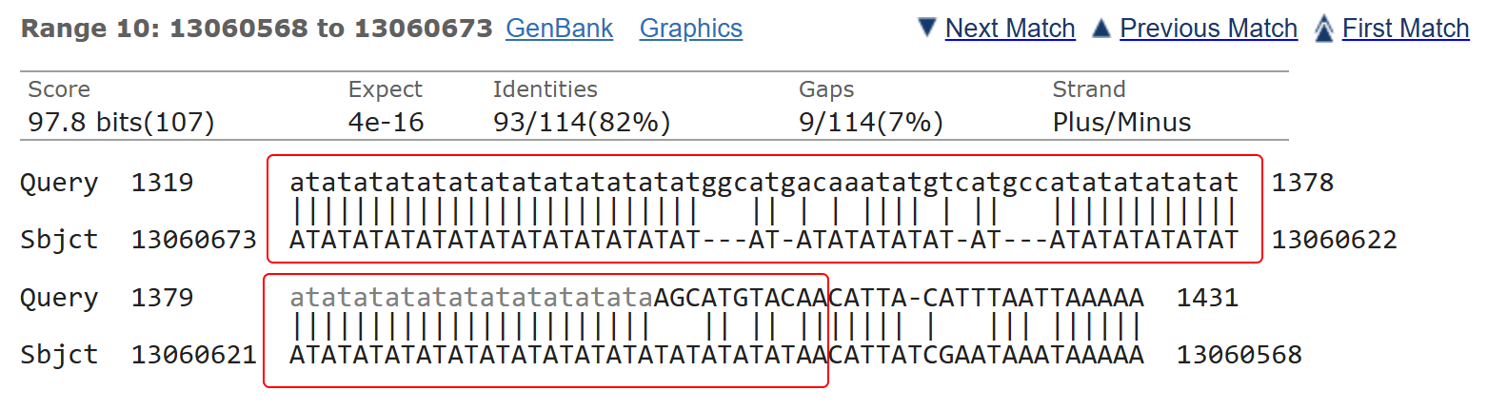Click the Strand value Plus/Minus
Viewport: 1507px width, 410px height.
[1121, 122]
